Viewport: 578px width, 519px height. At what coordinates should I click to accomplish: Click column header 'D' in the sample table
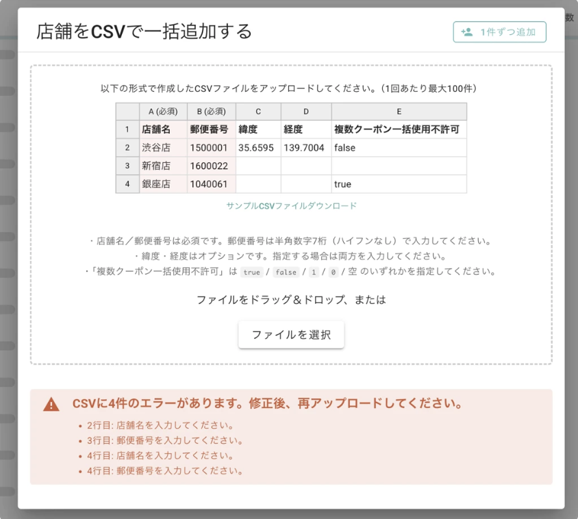point(306,112)
